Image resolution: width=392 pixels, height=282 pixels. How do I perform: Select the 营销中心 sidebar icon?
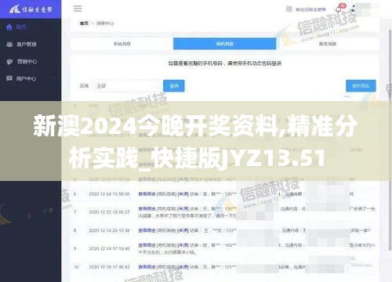(9, 62)
